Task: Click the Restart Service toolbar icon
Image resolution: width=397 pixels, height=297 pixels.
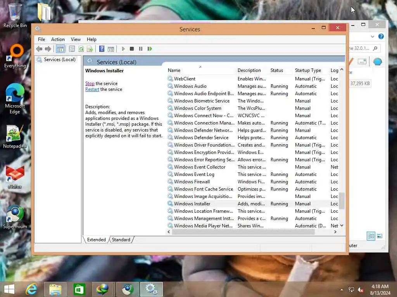Action: point(150,49)
